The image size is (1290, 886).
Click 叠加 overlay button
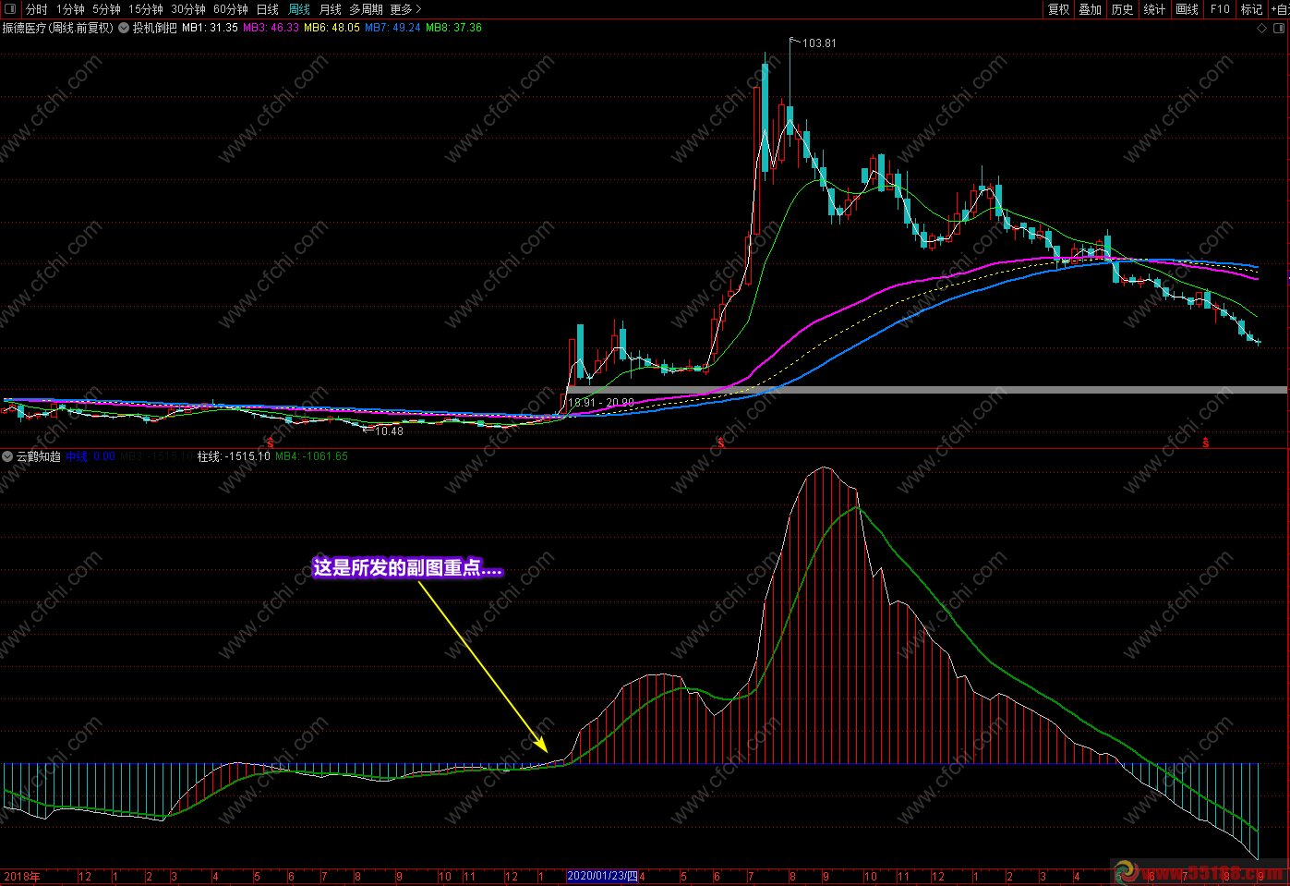(1091, 9)
